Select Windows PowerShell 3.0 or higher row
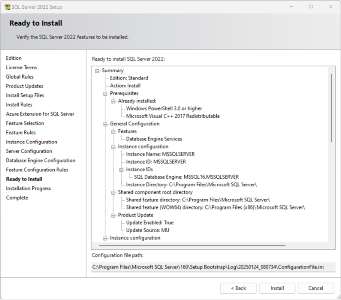The width and height of the screenshot is (341, 300). coord(164,108)
